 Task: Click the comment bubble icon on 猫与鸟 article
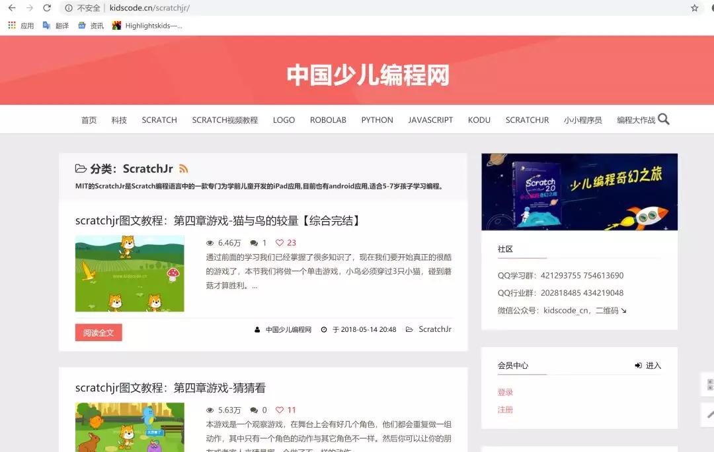pos(255,243)
